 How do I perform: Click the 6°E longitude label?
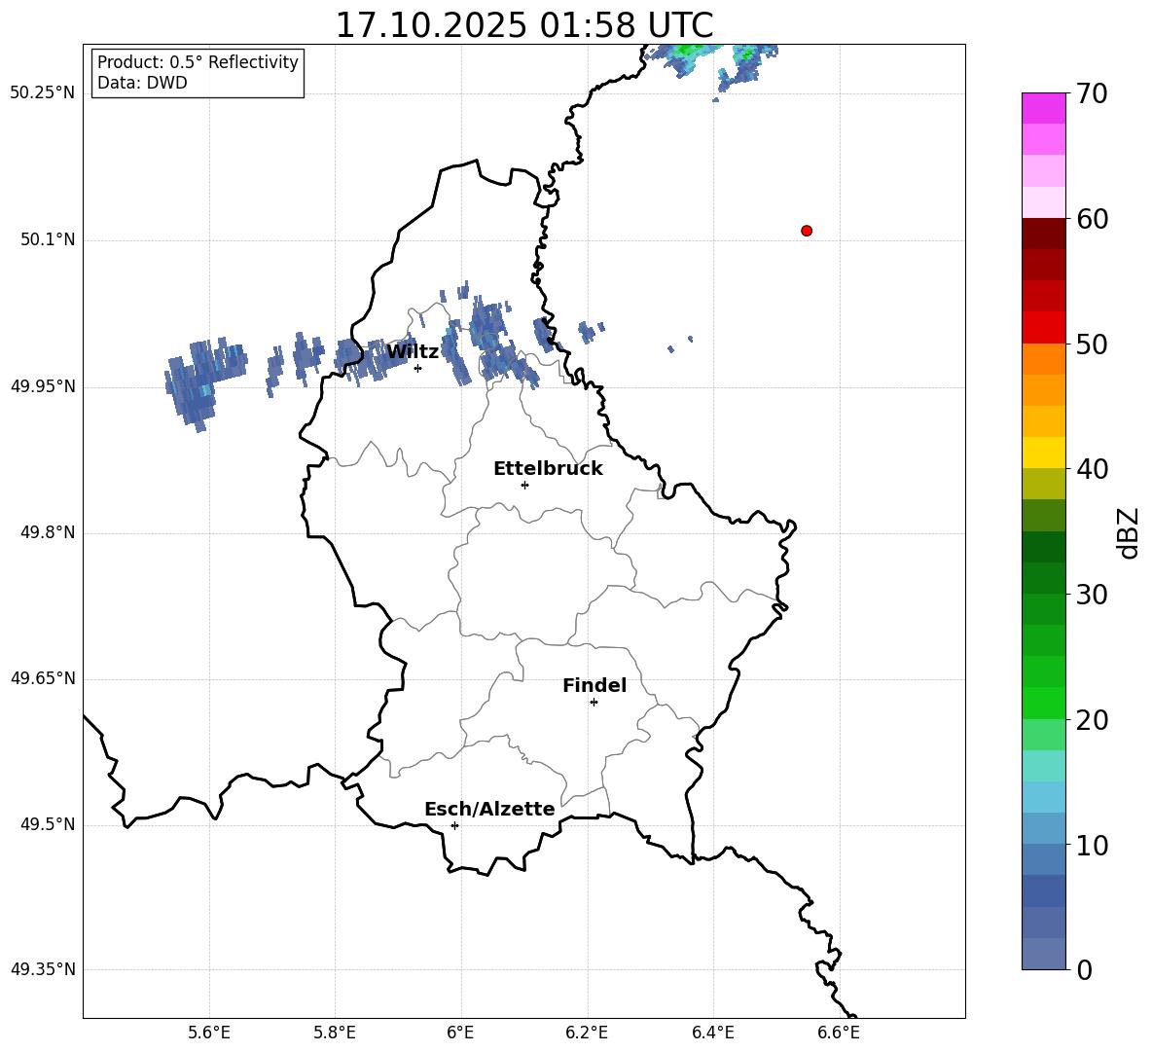pyautogui.click(x=460, y=1033)
